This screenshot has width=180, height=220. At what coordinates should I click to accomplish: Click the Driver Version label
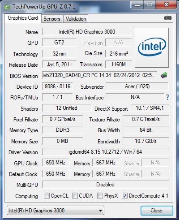(23, 152)
